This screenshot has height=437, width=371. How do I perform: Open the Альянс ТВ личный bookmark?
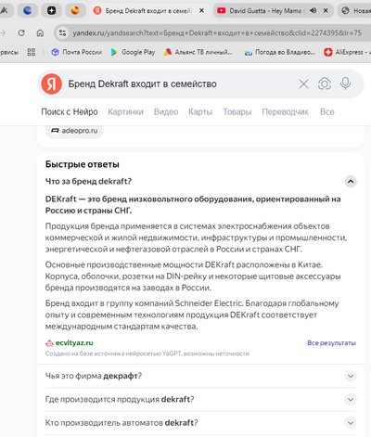(198, 52)
